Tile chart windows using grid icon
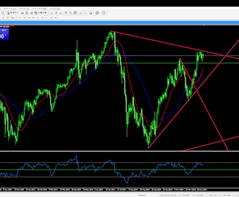Viewport: 239px width, 197px height. (75, 13)
